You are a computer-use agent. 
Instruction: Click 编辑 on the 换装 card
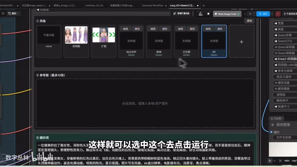[x=153, y=29]
